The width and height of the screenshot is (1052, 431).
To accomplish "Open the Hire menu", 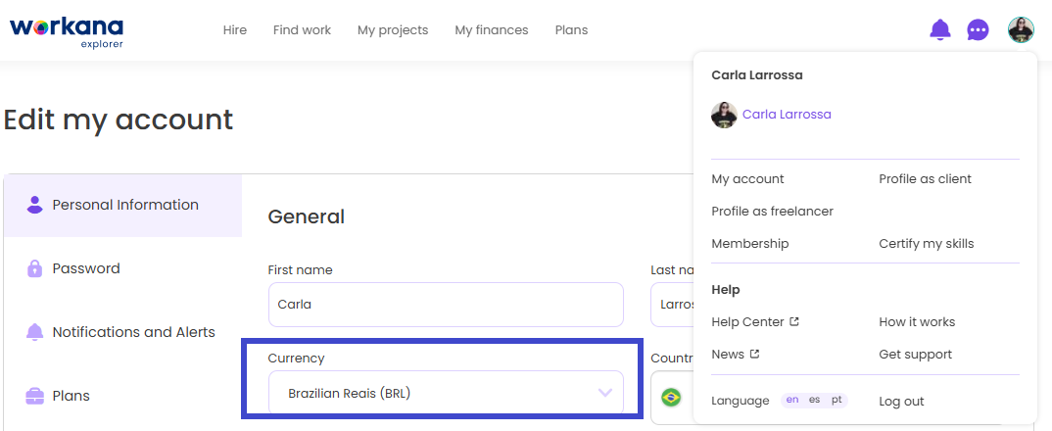I will point(235,30).
